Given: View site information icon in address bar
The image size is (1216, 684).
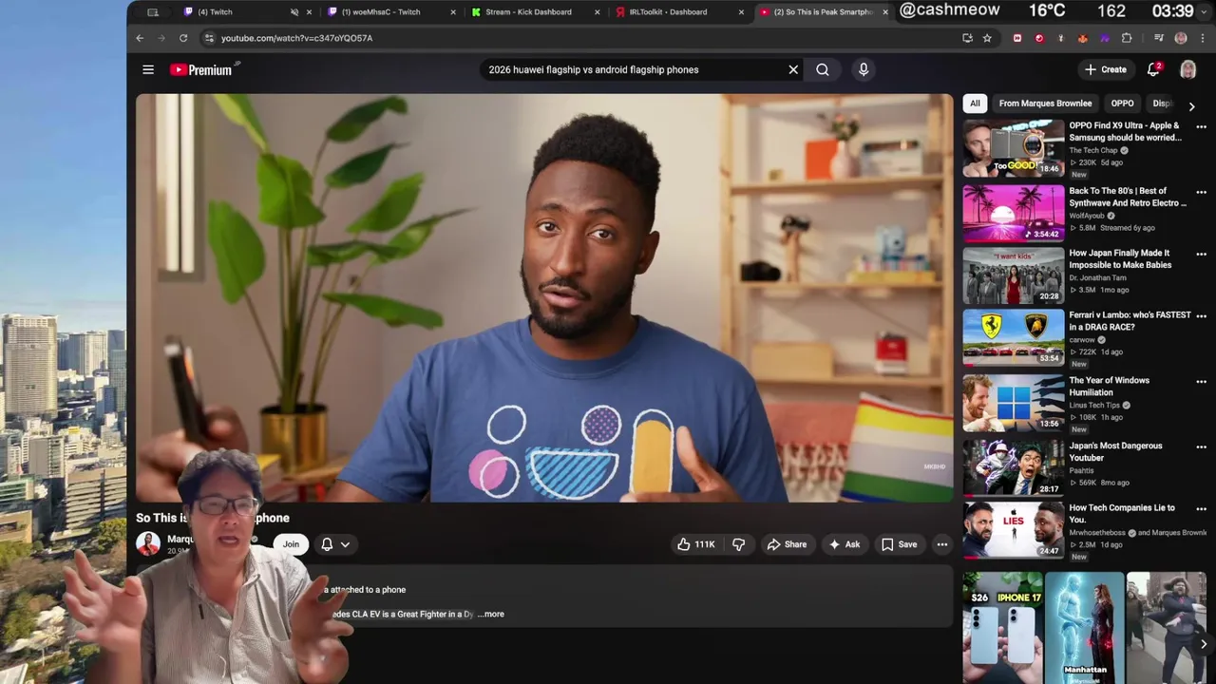Looking at the screenshot, I should point(209,38).
